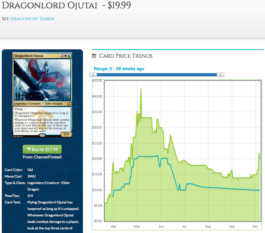This screenshot has height=233, width=265.
Task: Click the Pow/Tou: label
Action: point(12,196)
